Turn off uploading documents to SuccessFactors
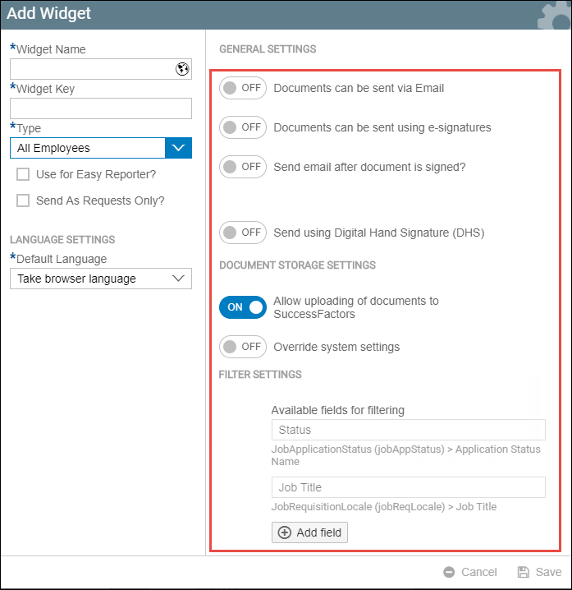Screen dimensions: 572x590 (x=243, y=307)
